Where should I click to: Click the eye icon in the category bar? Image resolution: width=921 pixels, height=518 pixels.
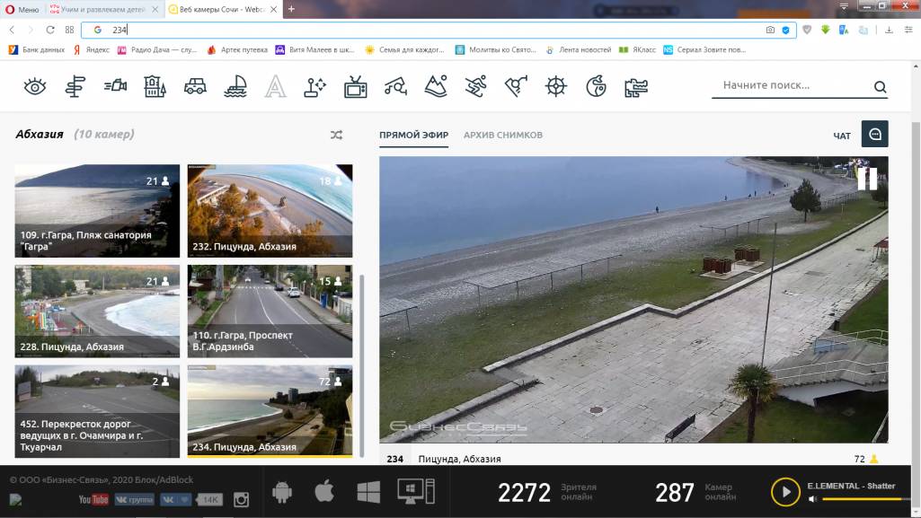pos(35,86)
